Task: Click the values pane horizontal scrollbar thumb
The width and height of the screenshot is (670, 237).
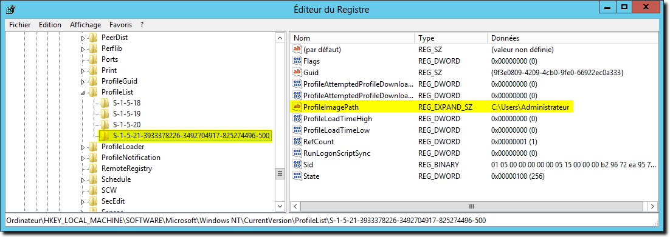Action: [471, 206]
